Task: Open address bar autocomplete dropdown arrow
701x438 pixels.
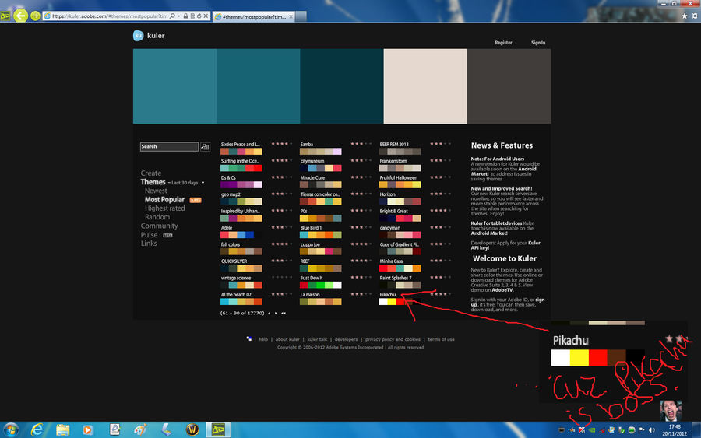Action: (x=179, y=16)
